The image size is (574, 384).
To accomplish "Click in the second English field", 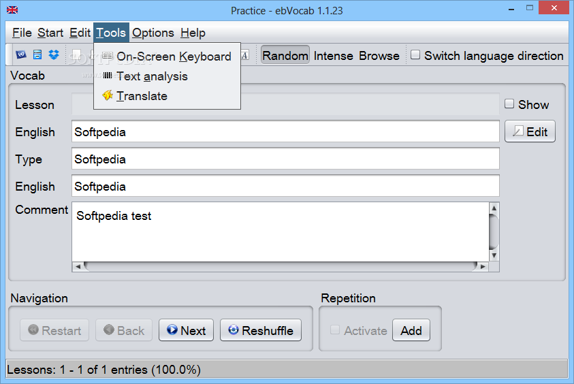I will [285, 186].
